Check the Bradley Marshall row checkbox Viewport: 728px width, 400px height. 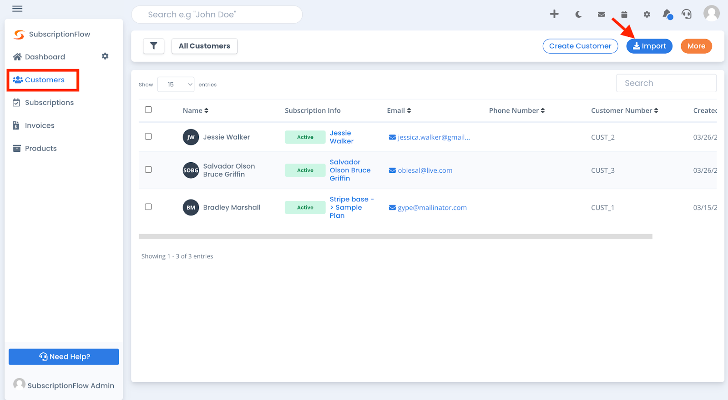click(148, 207)
